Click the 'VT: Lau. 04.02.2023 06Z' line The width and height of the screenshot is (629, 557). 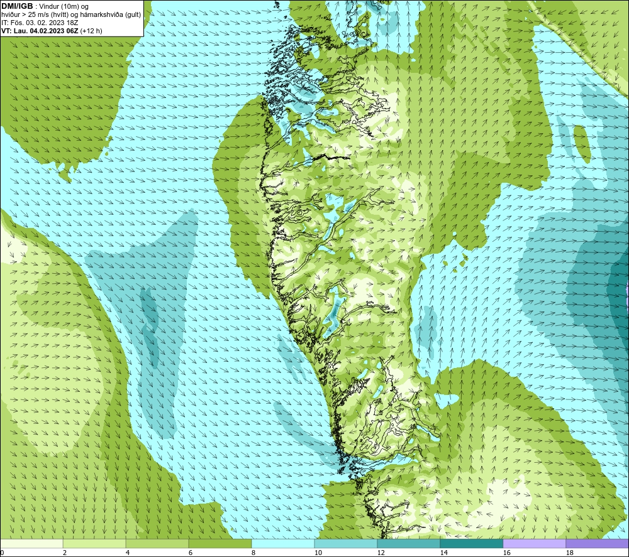40,31
